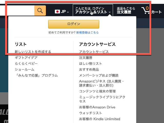Click the search input field

point(17,11)
